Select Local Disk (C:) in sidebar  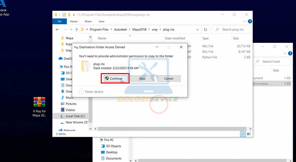(x=74, y=116)
